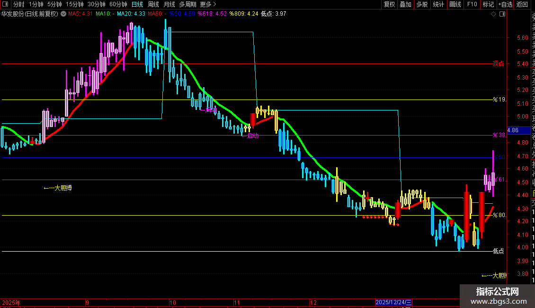Switch to 分时 intraday view

(x=19, y=4)
